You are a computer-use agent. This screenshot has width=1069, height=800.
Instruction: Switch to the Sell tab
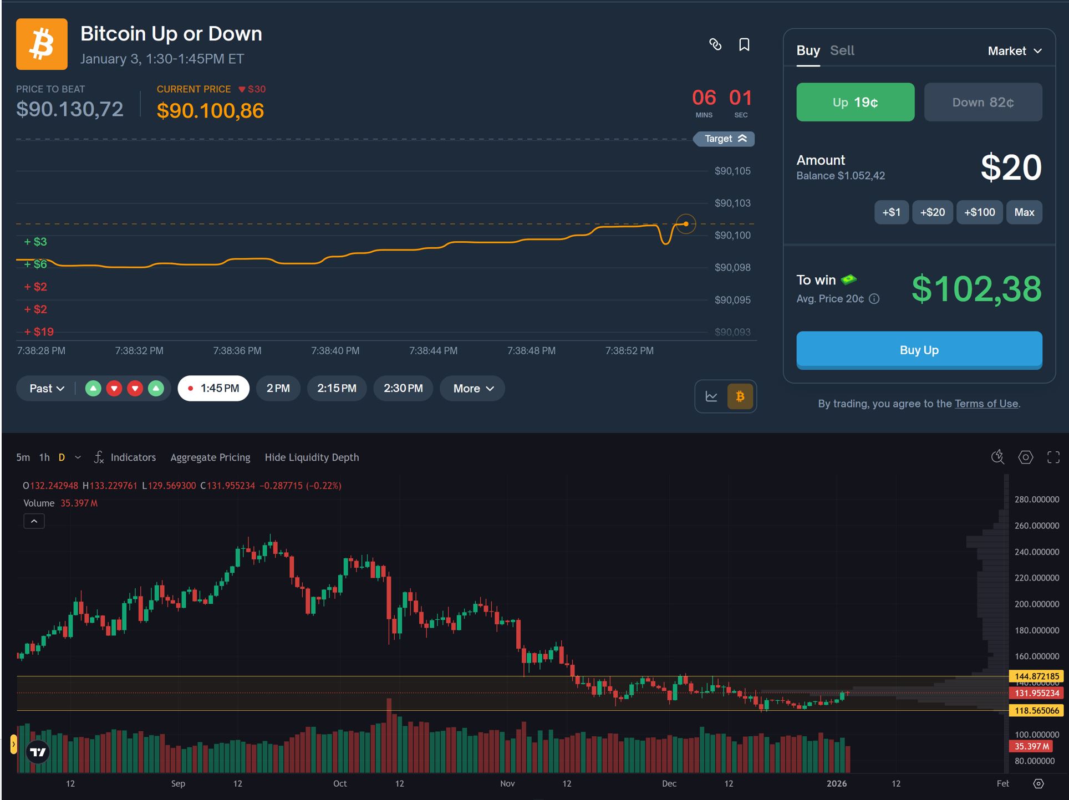click(842, 50)
